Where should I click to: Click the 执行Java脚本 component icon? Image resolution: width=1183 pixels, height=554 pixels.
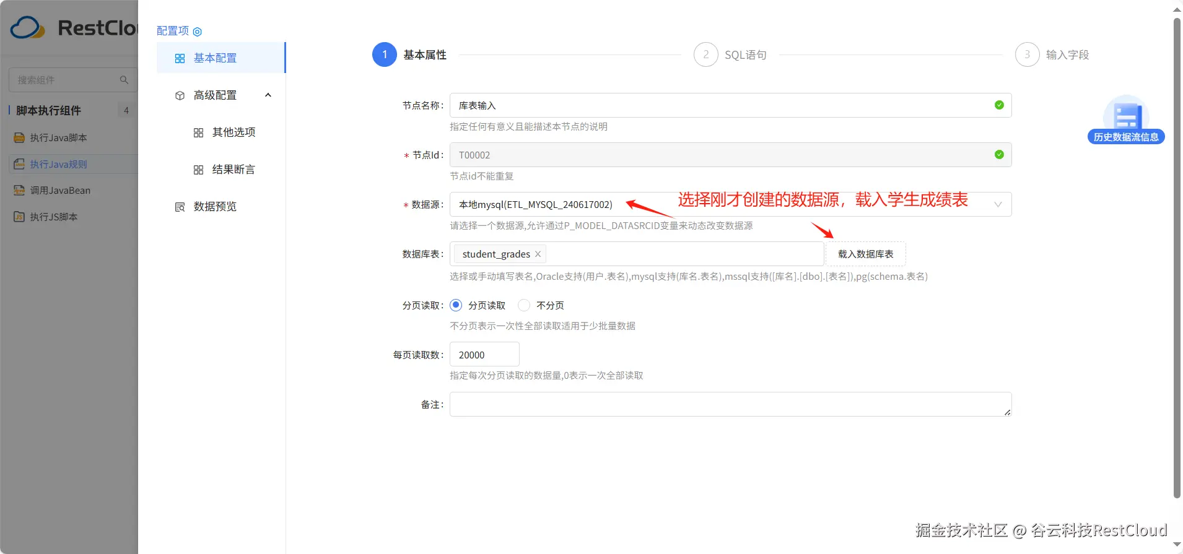coord(19,138)
